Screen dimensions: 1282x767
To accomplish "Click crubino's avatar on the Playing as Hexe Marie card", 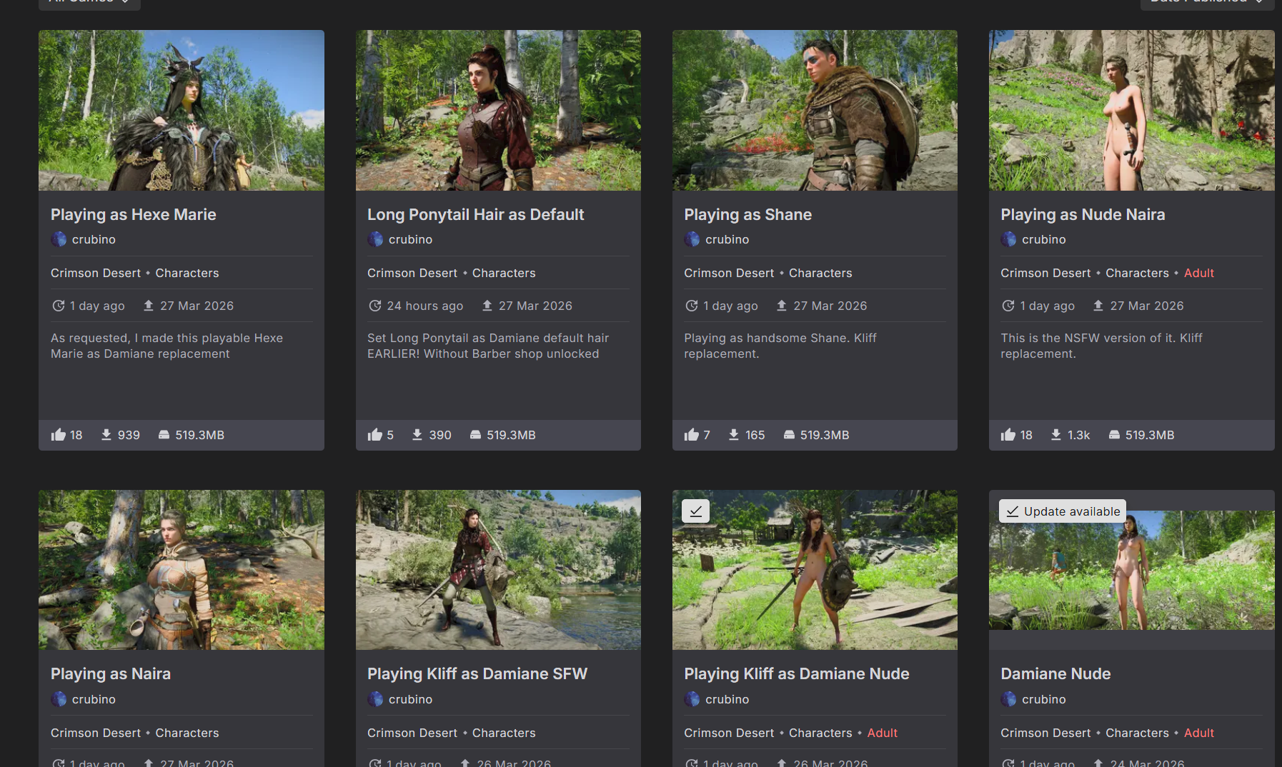I will (59, 239).
